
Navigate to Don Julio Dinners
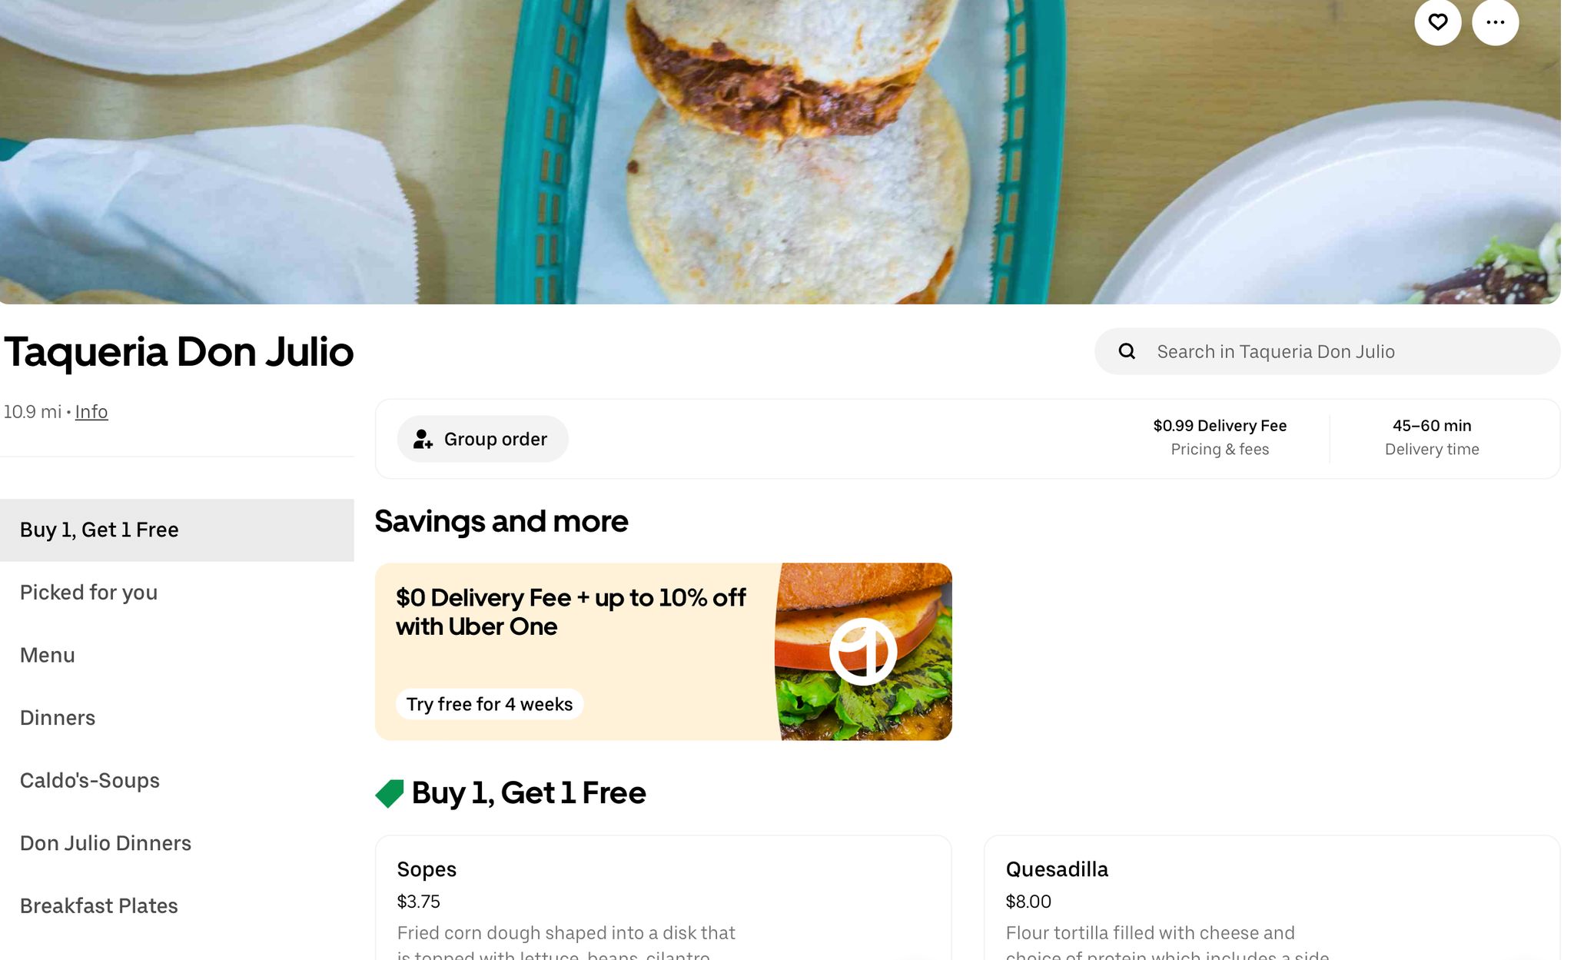pos(177,843)
